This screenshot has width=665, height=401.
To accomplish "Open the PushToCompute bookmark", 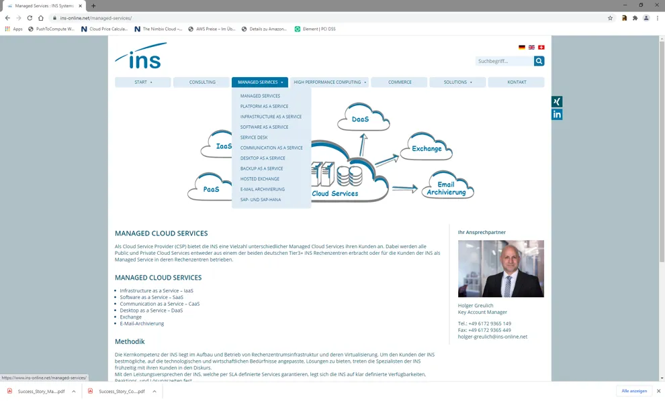I will point(51,29).
